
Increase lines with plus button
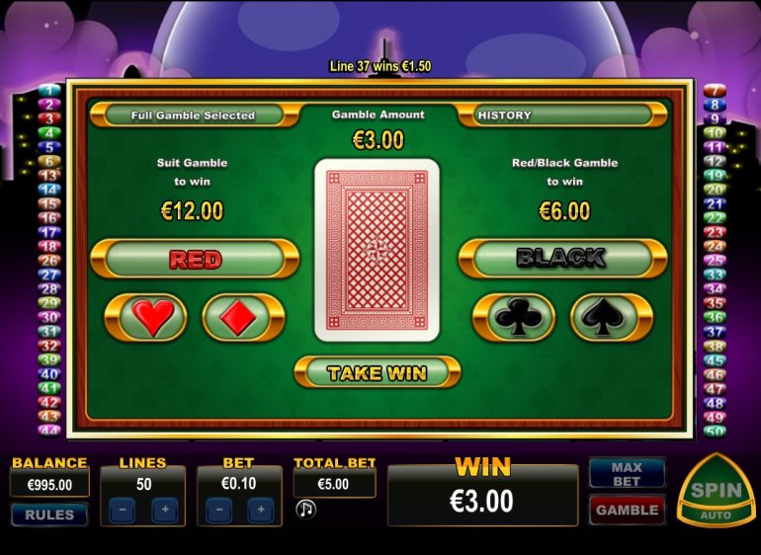(165, 510)
